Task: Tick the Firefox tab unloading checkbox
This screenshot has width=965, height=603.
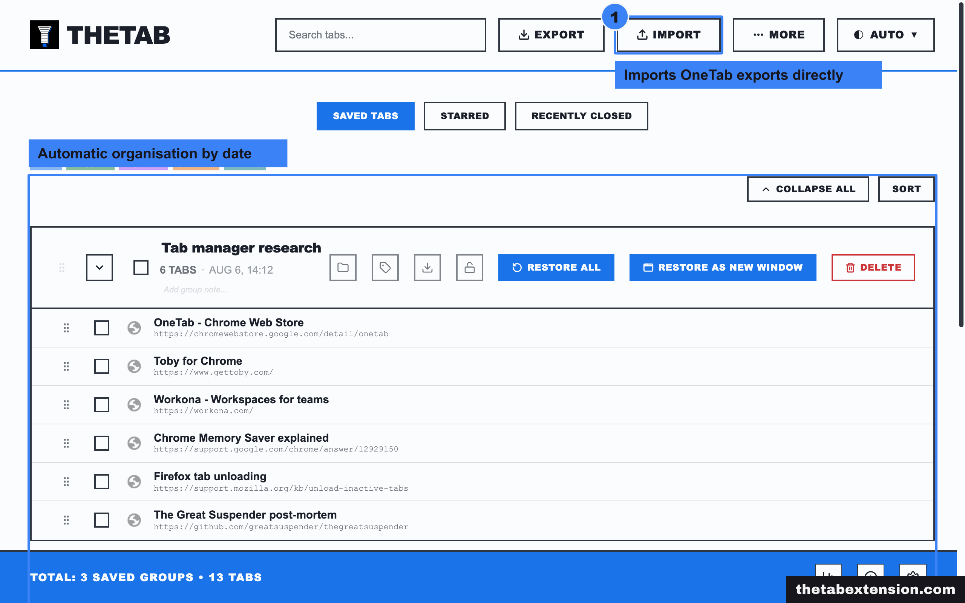Action: [x=102, y=482]
